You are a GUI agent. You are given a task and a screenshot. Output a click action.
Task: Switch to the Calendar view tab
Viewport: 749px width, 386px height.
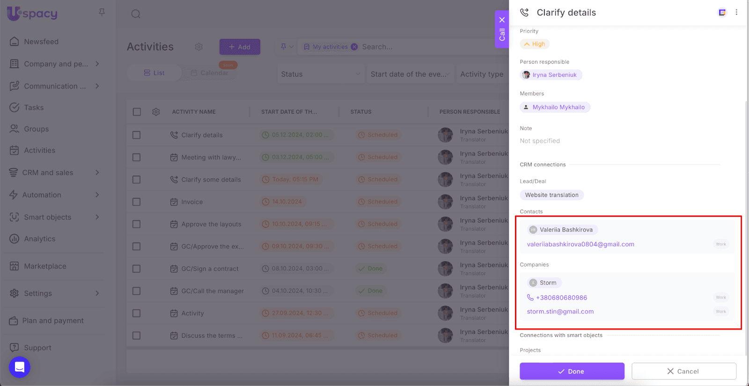coord(210,73)
